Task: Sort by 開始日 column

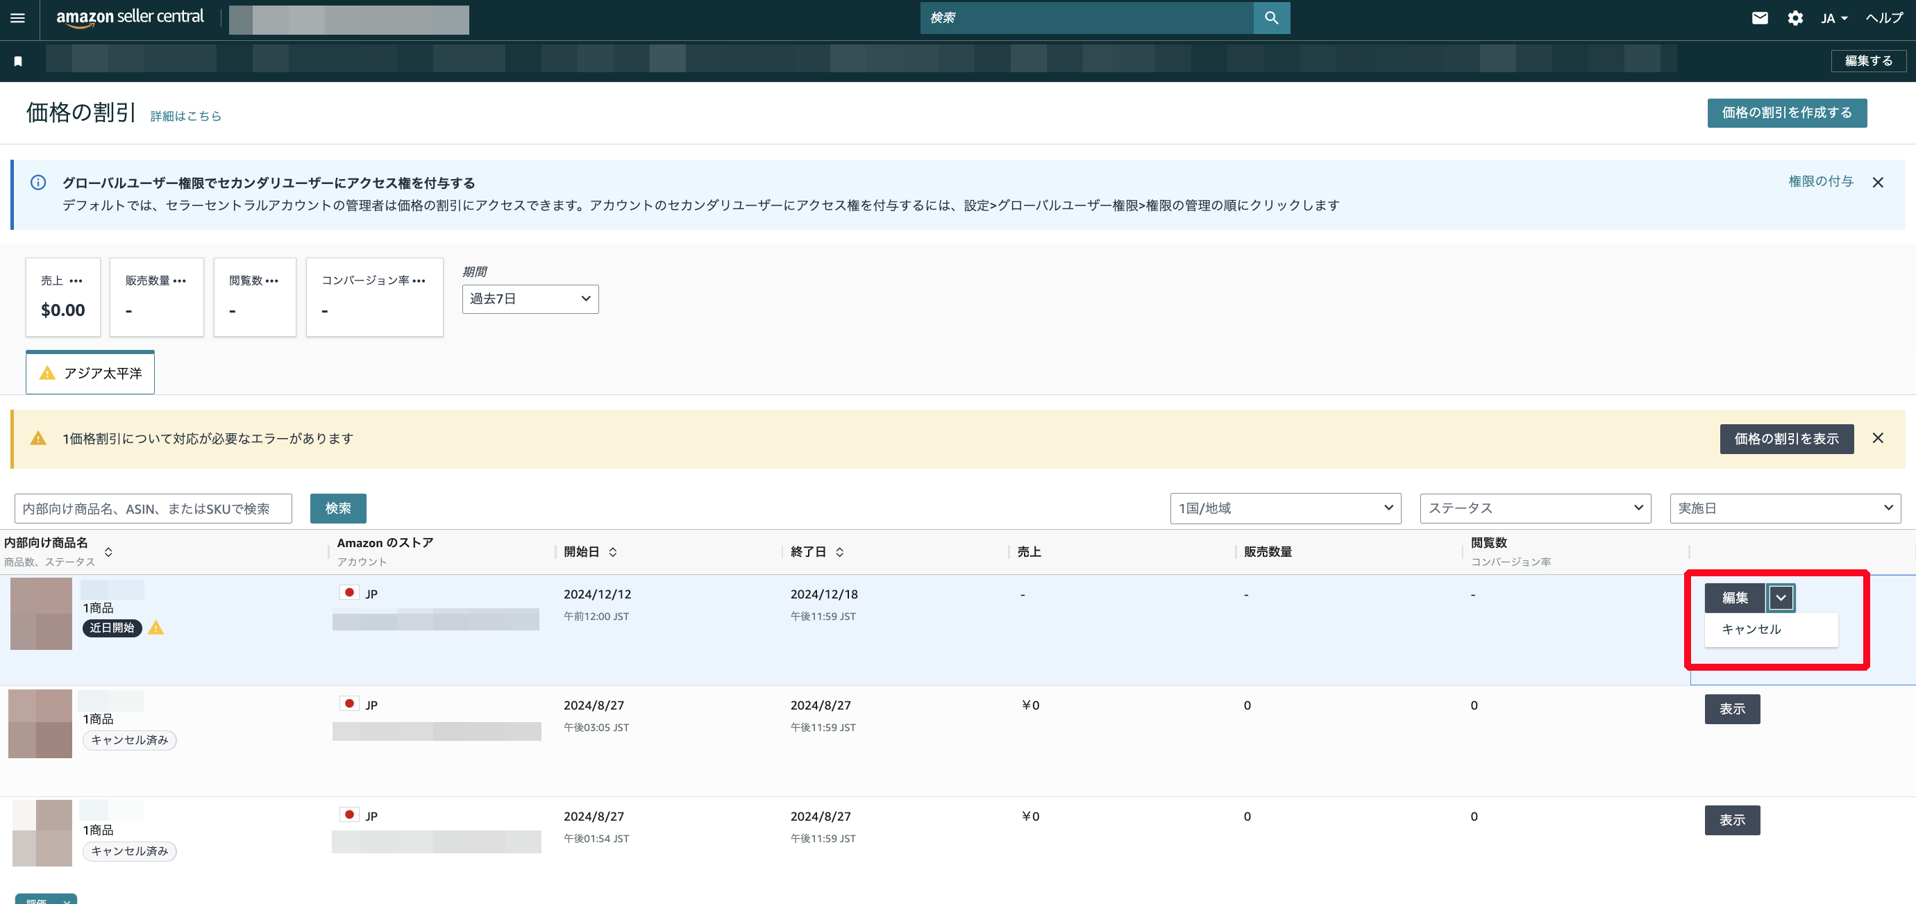Action: [613, 552]
